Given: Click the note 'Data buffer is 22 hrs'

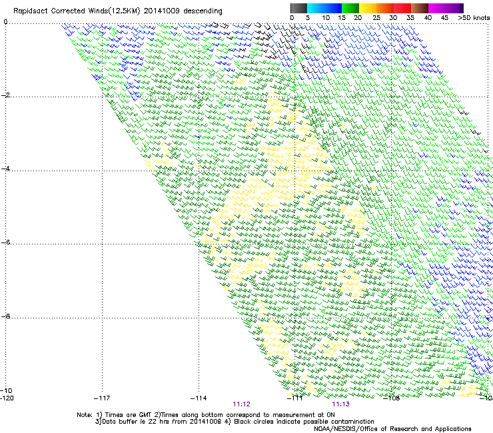Looking at the screenshot, I should pos(135,422).
